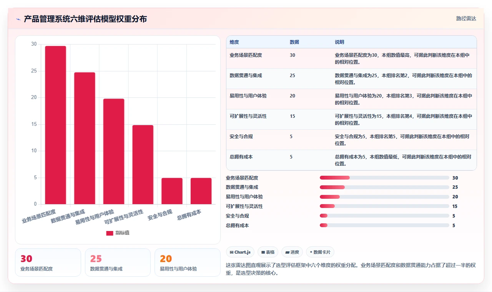Click table cell 业务场景匹配度
The image size is (492, 292).
click(x=246, y=55)
